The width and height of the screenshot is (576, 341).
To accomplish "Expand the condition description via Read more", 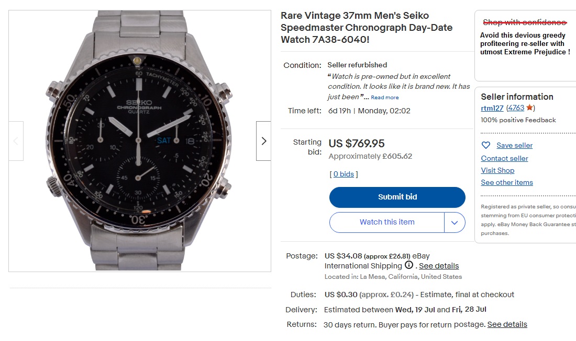I will 384,97.
